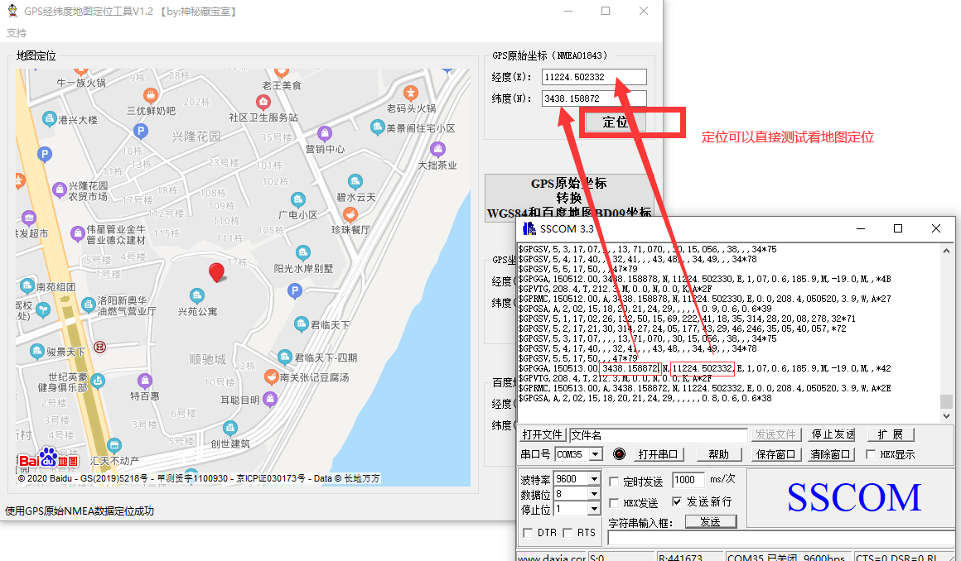Click the parking icon beside 兴隆花园

pos(140,131)
